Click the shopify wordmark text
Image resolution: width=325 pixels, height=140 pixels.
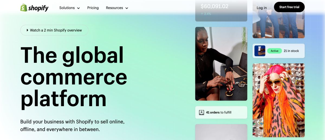tap(38, 8)
